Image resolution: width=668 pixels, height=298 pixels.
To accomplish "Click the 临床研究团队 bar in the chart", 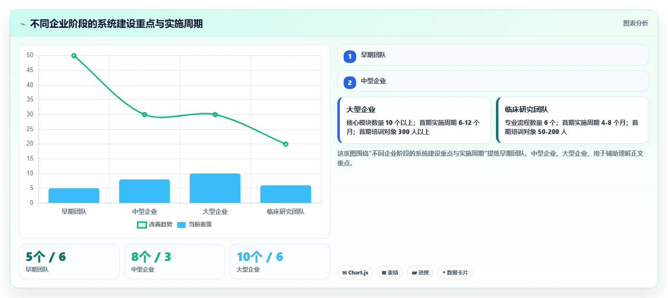I will click(x=286, y=194).
